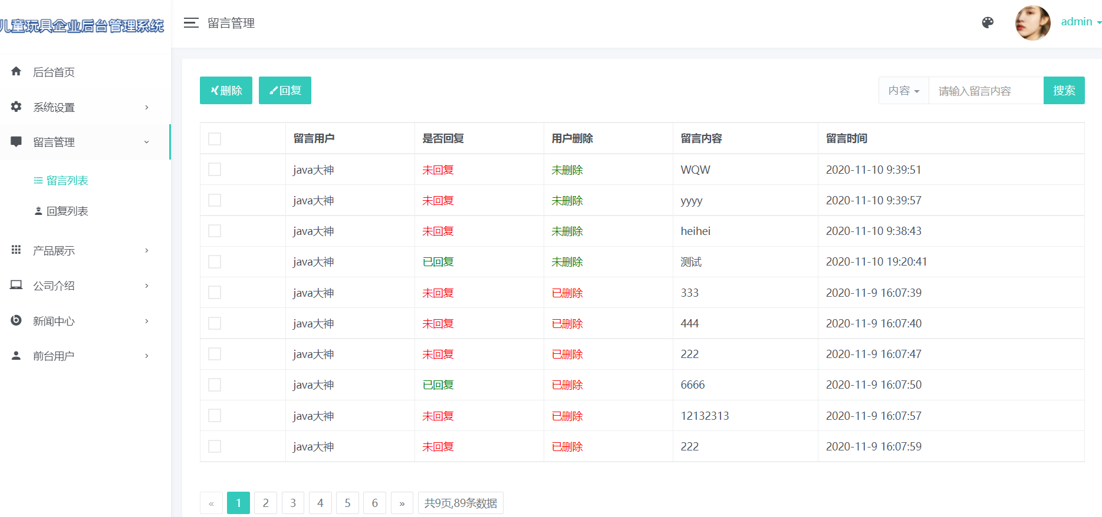
Task: Check the row with content 12132313
Action: [215, 416]
